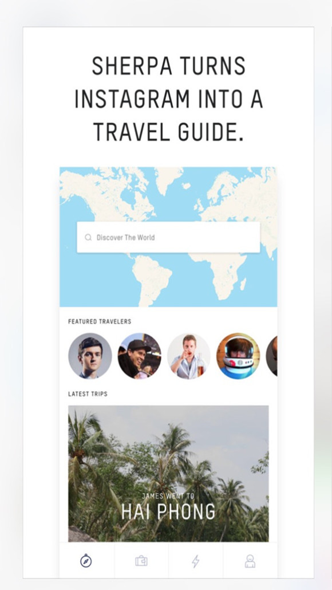Tap the Featured Travelers heading
The image size is (332, 590).
pos(100,321)
